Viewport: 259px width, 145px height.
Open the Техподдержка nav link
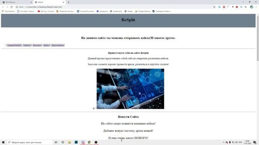(x=57, y=45)
